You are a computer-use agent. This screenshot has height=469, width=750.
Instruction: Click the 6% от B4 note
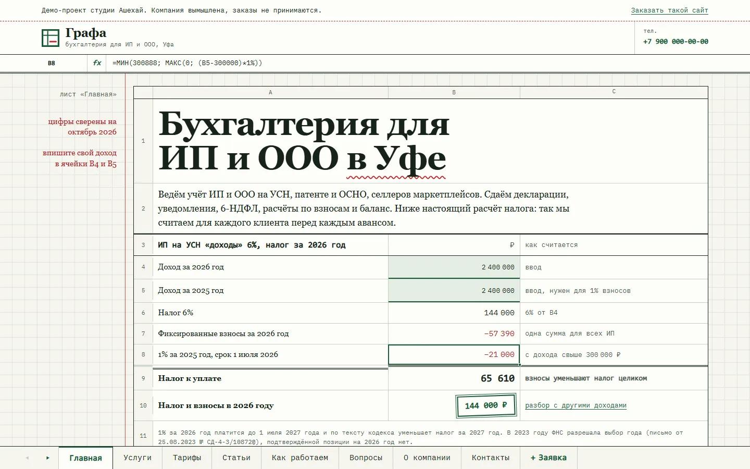click(x=541, y=313)
